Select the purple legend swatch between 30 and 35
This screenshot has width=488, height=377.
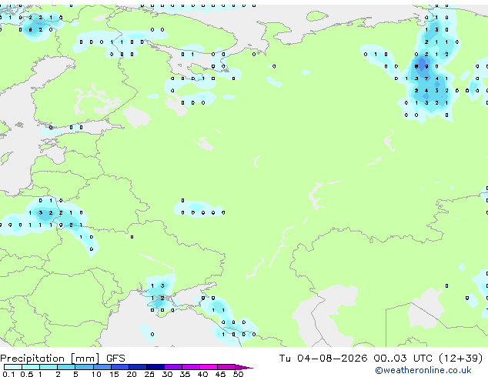click(x=173, y=367)
